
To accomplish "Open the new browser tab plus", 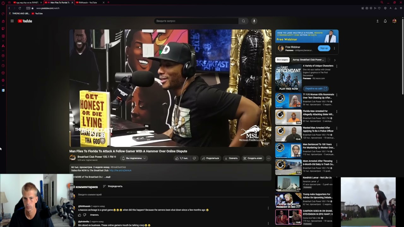I will (108, 3).
